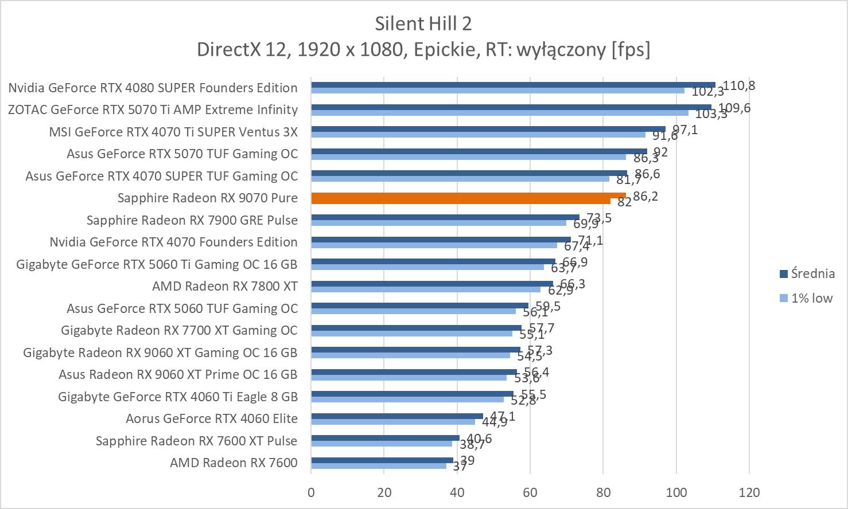Click the DirectX 12 subtitle line
The image size is (848, 509).
[423, 49]
